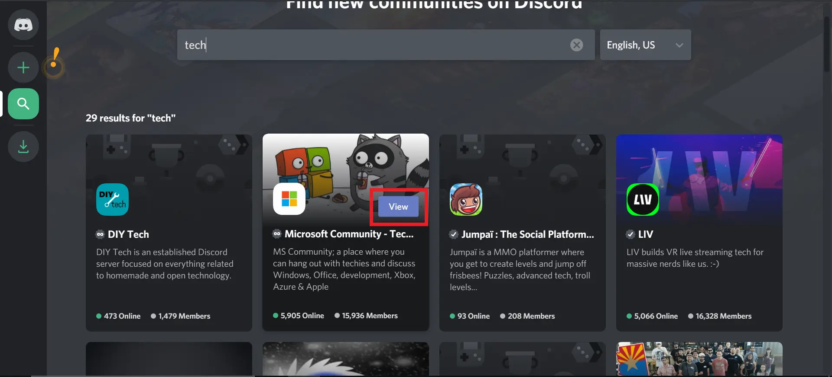This screenshot has width=832, height=377.
Task: Open the Microsoft Community - Tec... title
Action: pos(349,234)
